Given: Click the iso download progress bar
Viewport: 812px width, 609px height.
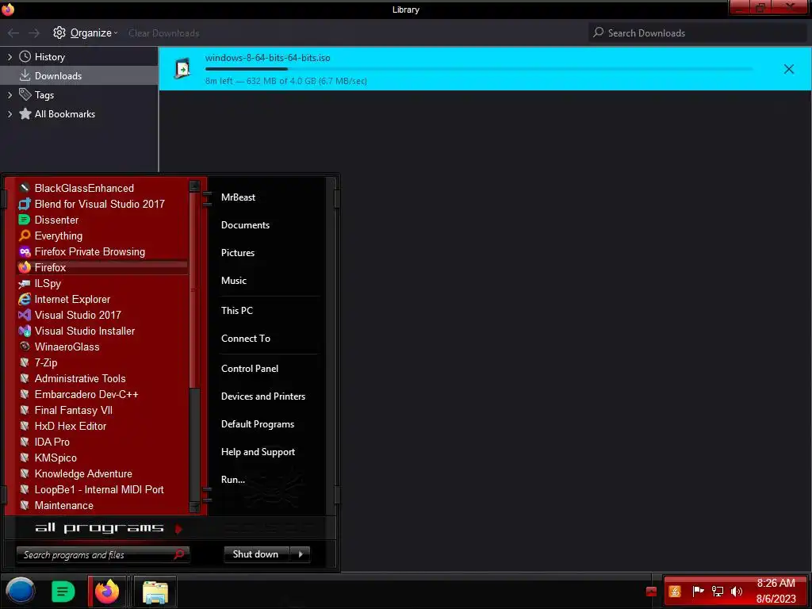Looking at the screenshot, I should pyautogui.click(x=478, y=69).
